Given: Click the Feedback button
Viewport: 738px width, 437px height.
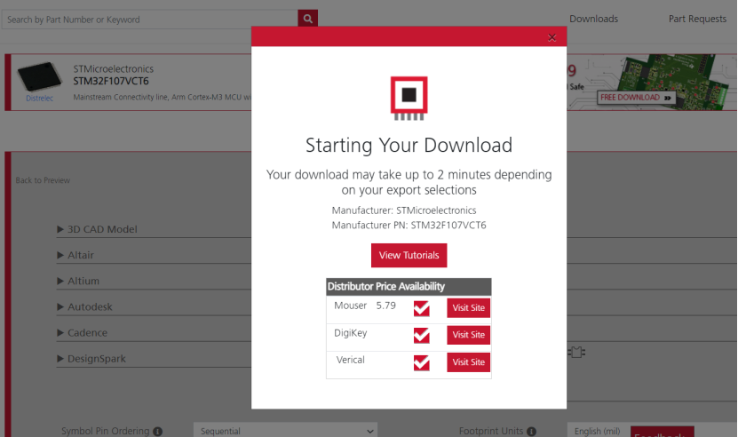Looking at the screenshot, I should 663,432.
